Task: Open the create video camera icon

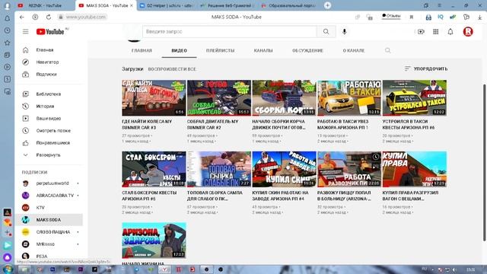Action: 421,32
